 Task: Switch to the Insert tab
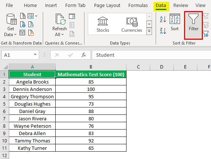point(51,6)
